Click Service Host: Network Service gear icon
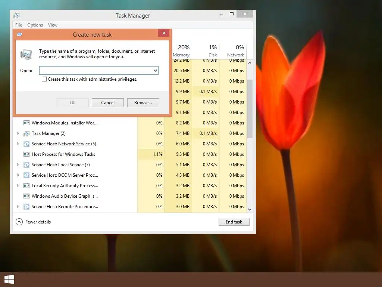382x287 pixels. 26,144
